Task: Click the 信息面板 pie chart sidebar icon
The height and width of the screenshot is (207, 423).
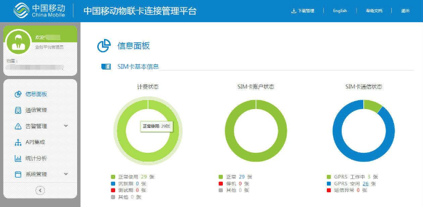Action: [x=18, y=94]
